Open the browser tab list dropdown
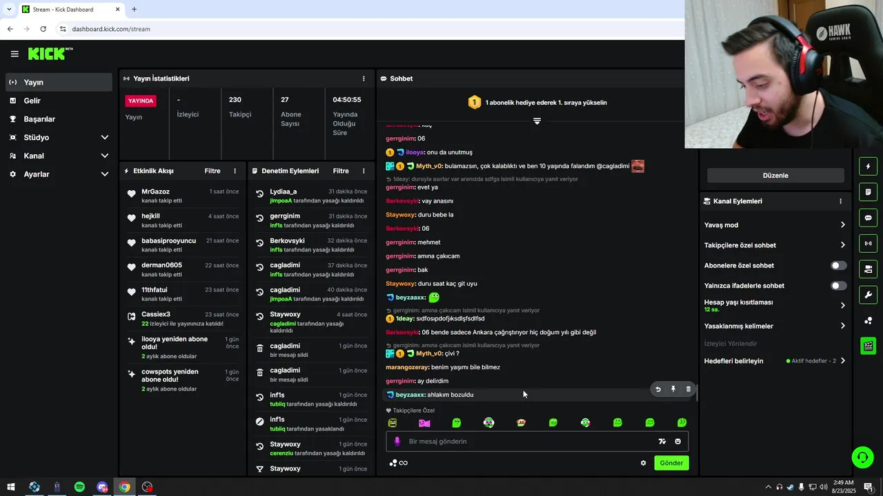883x496 pixels. (9, 9)
